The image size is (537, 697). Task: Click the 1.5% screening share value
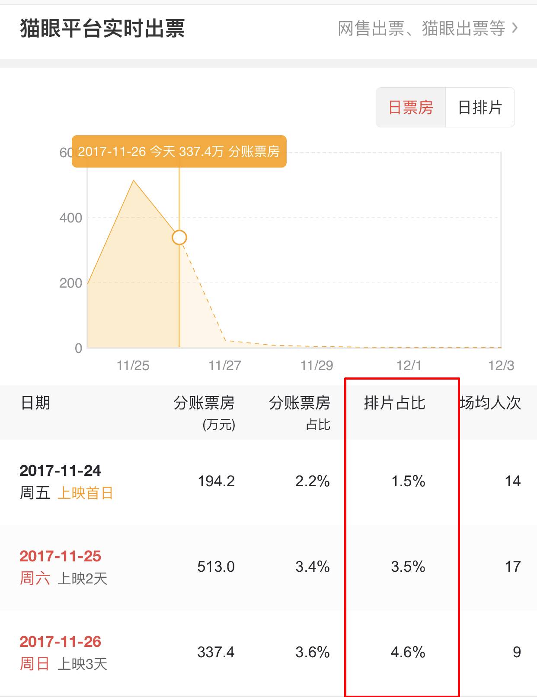click(408, 481)
